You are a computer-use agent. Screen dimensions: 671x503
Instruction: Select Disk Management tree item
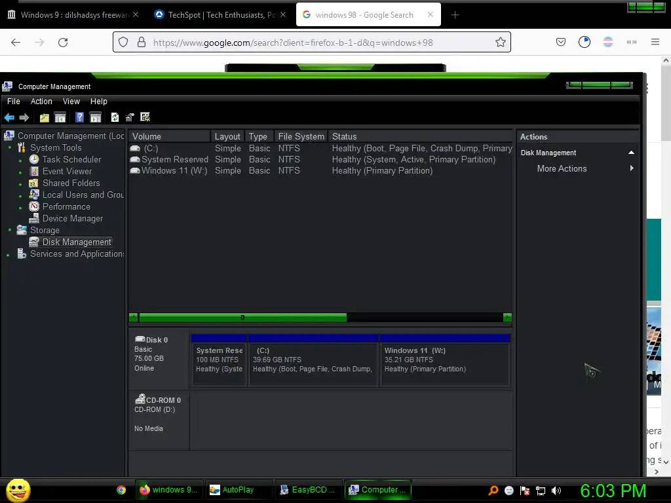pos(77,242)
